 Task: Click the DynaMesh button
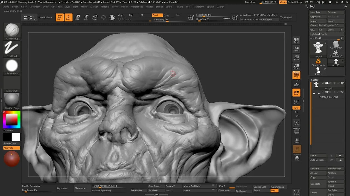(x=63, y=188)
